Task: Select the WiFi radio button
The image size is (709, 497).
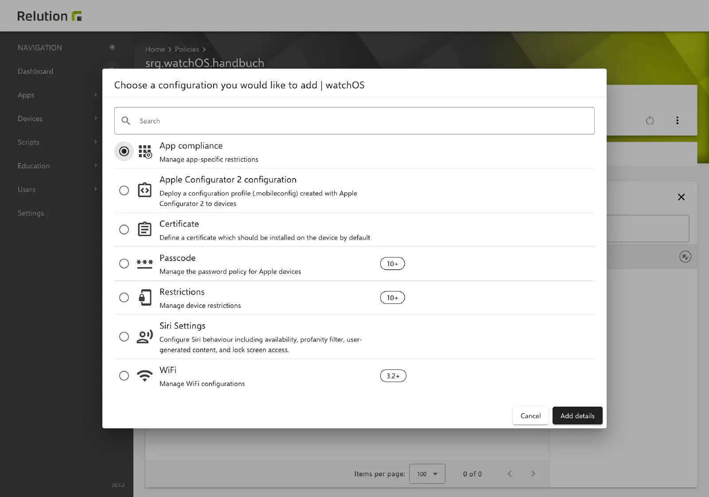Action: [x=124, y=376]
